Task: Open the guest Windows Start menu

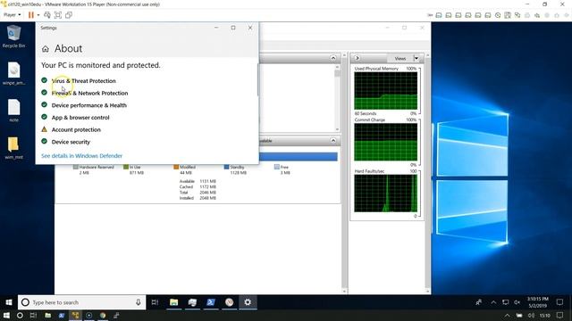Action: 9,302
